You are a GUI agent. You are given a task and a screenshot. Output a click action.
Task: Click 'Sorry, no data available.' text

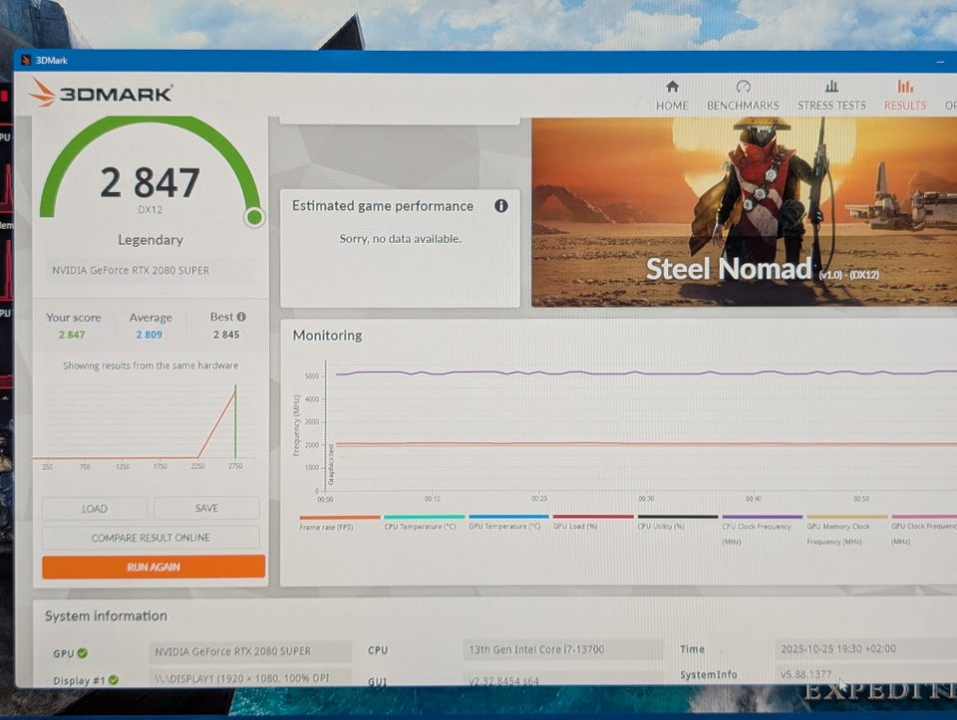tap(401, 239)
